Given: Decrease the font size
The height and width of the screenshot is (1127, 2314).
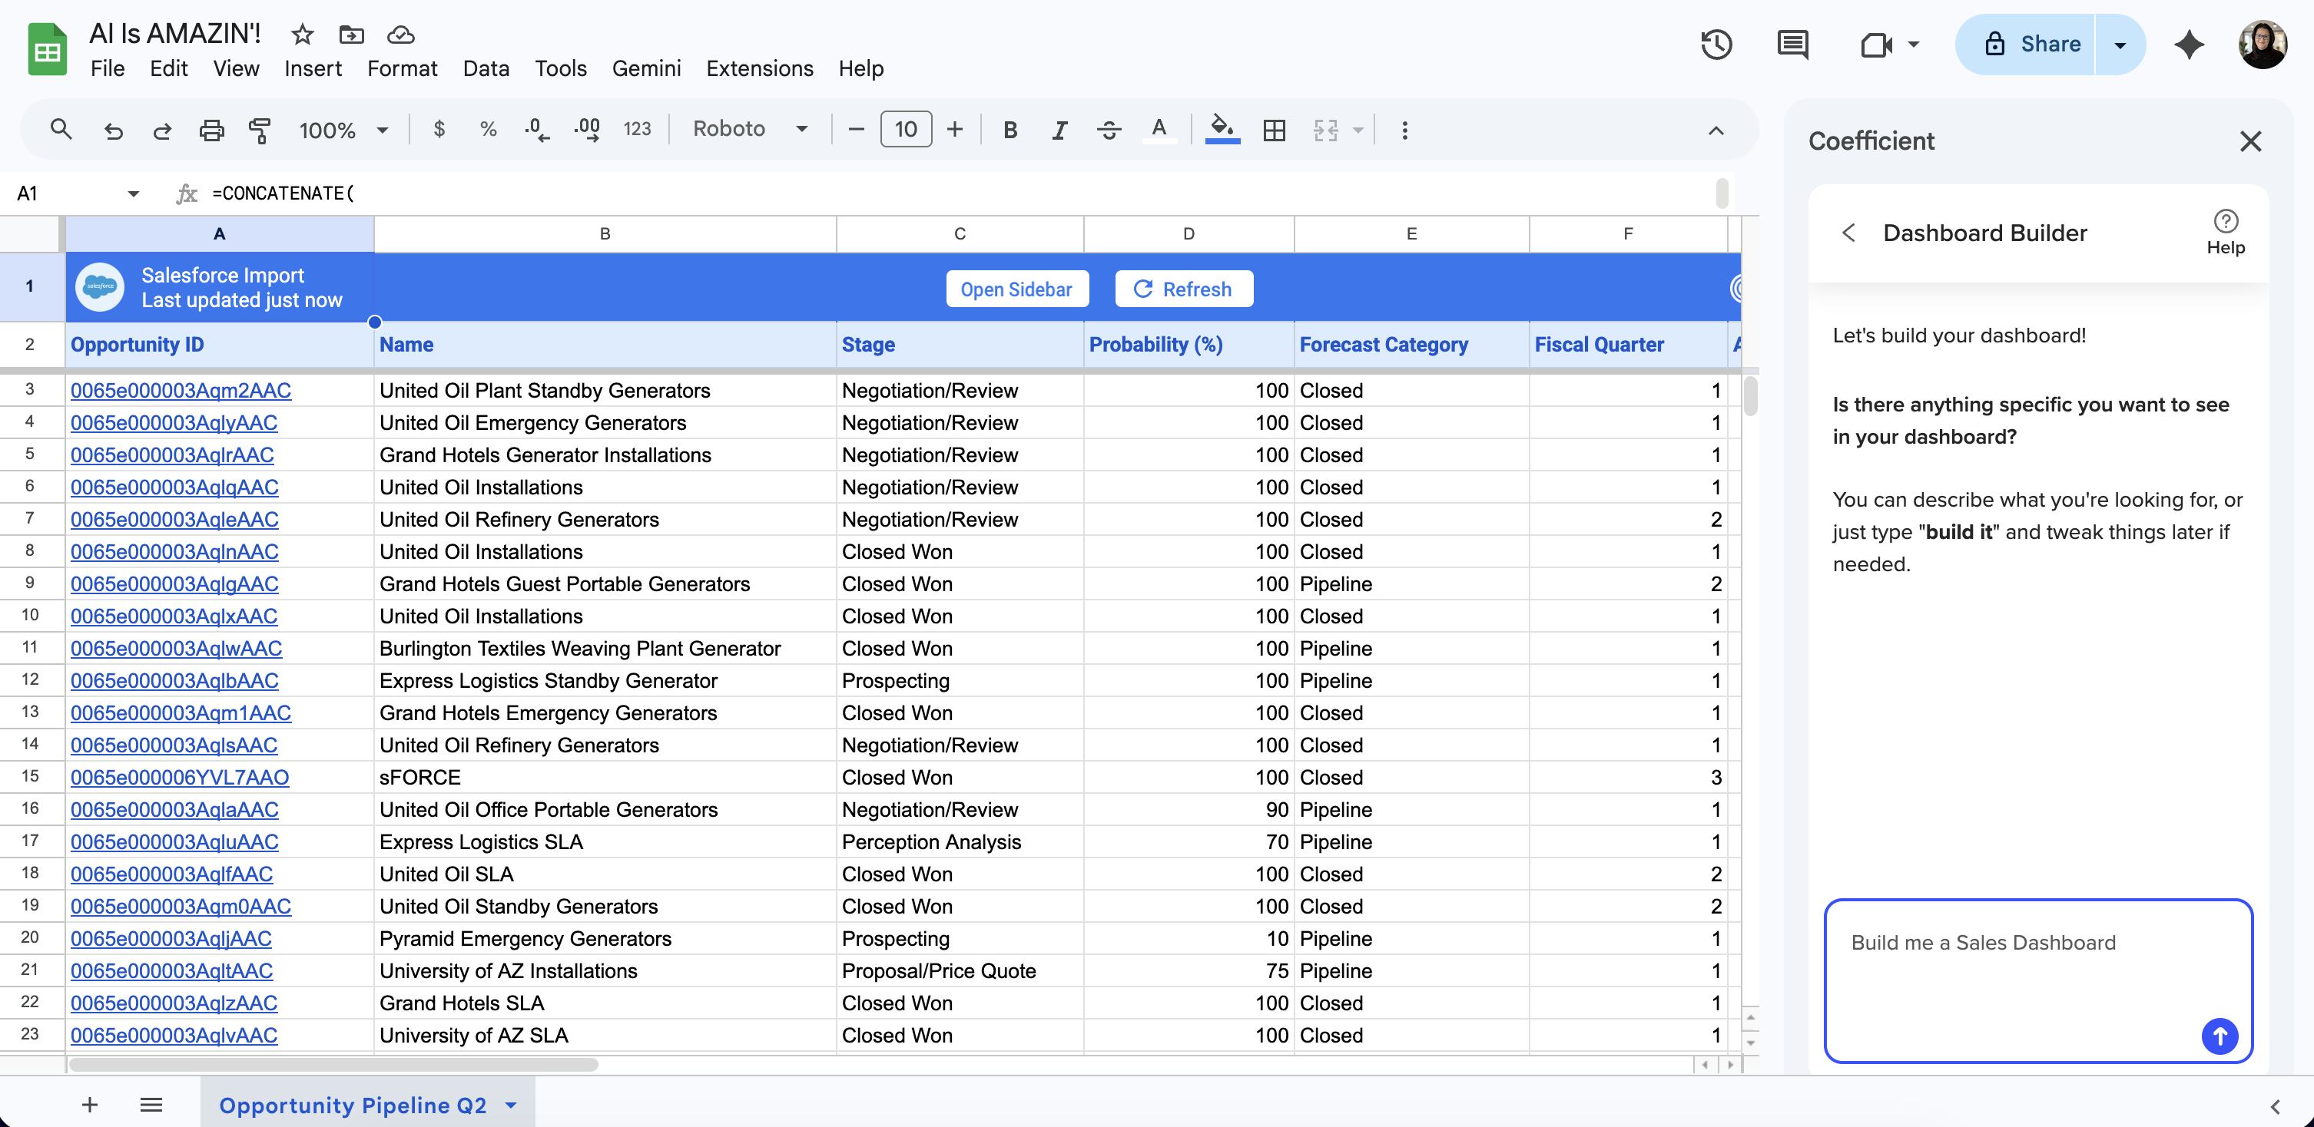Looking at the screenshot, I should coord(856,129).
